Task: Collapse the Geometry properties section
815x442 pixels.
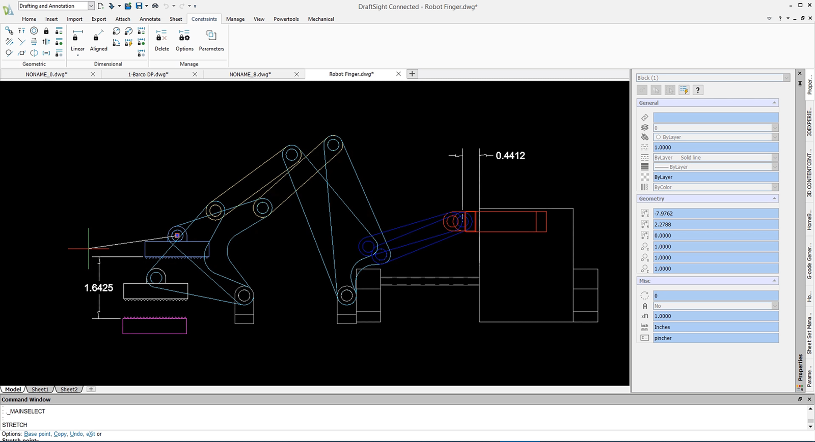Action: (x=774, y=199)
